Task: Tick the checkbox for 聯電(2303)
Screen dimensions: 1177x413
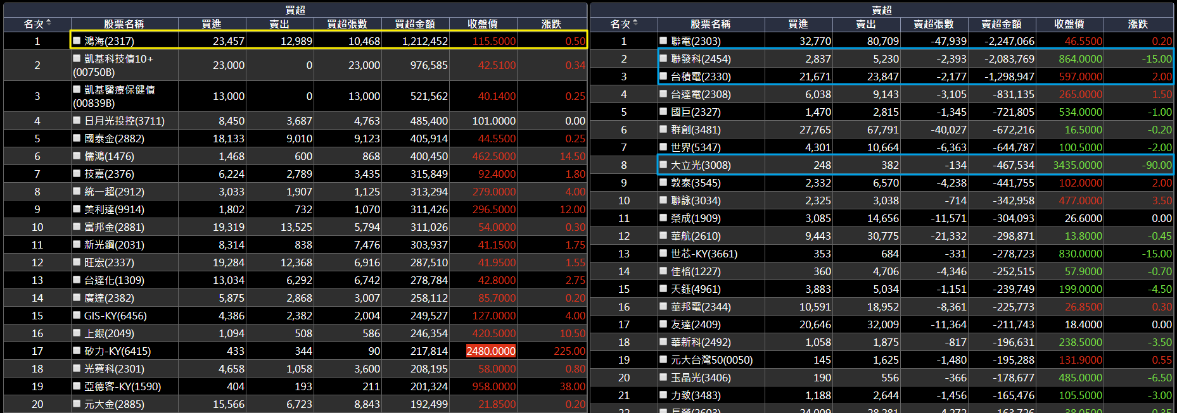Action: [663, 40]
